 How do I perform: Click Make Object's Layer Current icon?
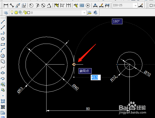tap(89, 13)
